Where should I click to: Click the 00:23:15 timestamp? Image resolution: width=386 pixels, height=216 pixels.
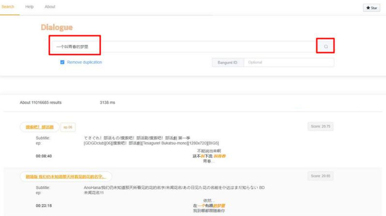(44, 205)
